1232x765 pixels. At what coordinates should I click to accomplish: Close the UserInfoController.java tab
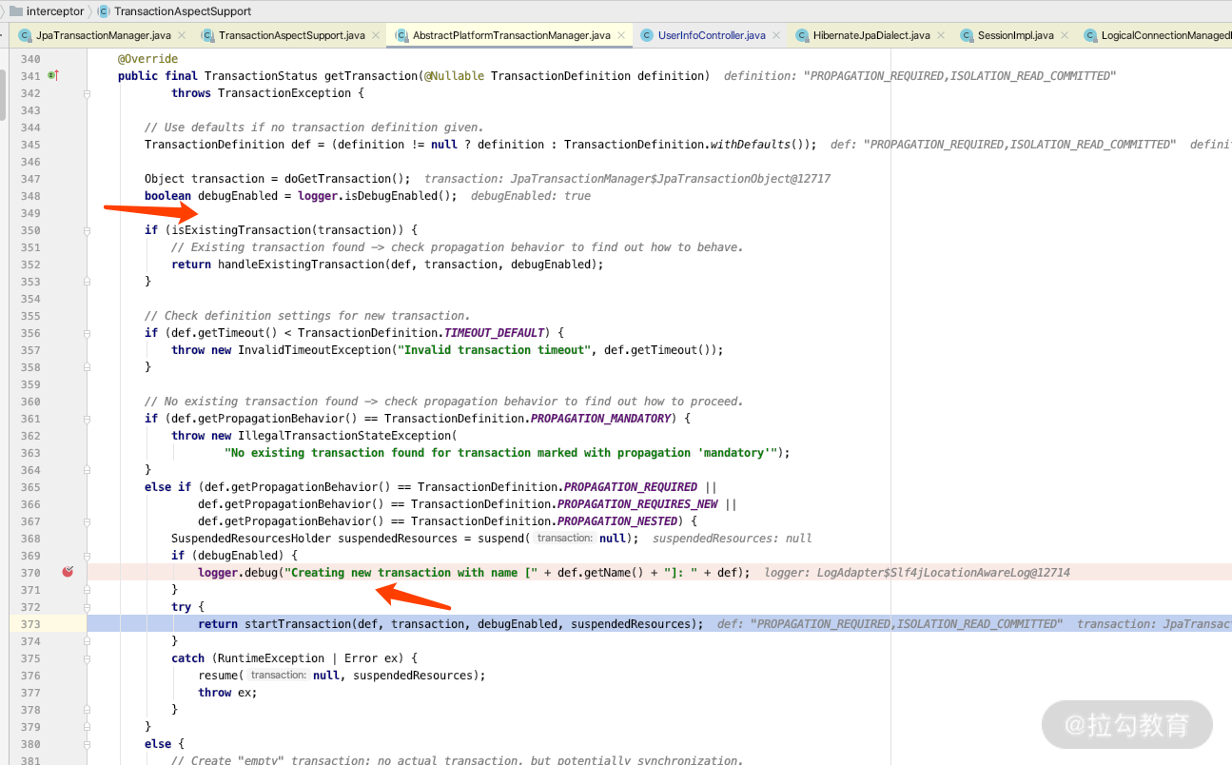pyautogui.click(x=776, y=36)
